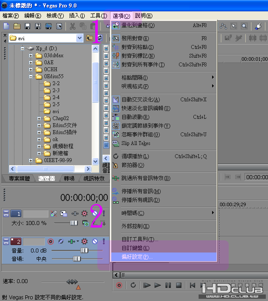Select the Ediu5插件 folder in tree
This screenshot has height=301, width=268.
click(x=65, y=132)
